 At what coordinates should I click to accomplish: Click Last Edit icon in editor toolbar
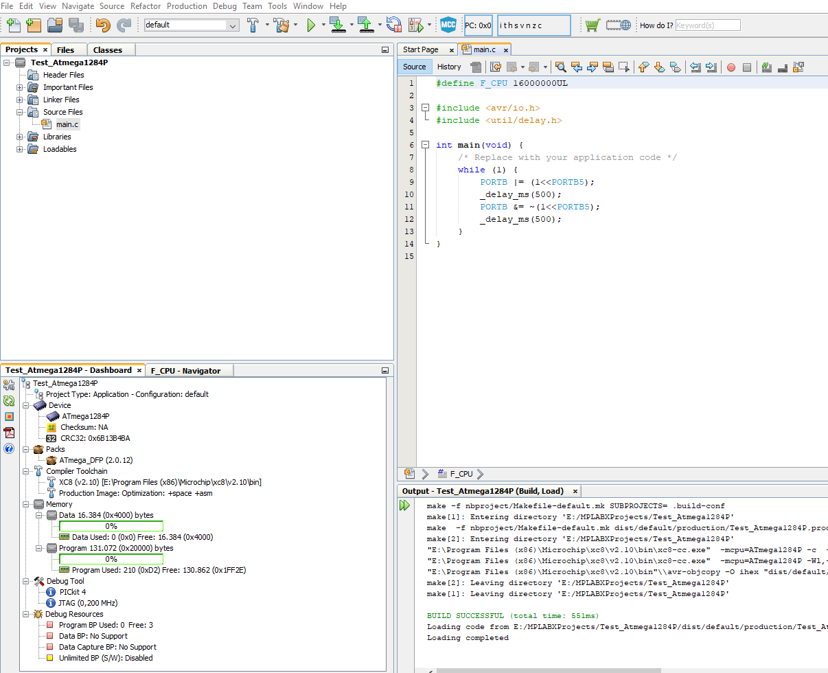[x=496, y=67]
